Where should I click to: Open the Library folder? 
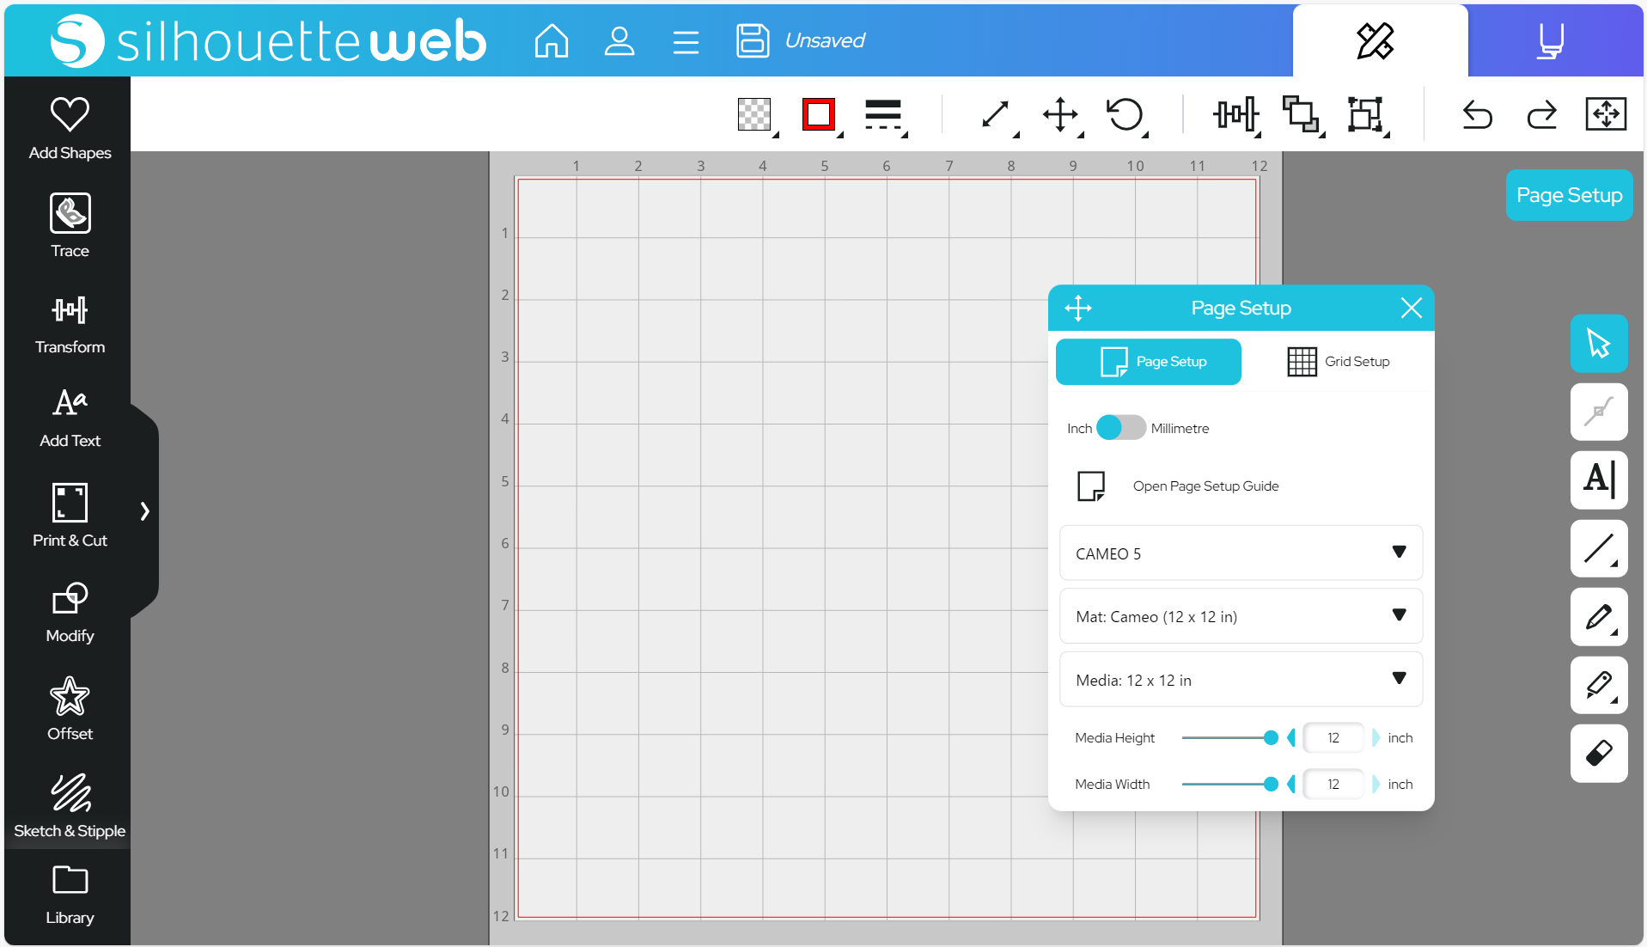click(x=70, y=895)
